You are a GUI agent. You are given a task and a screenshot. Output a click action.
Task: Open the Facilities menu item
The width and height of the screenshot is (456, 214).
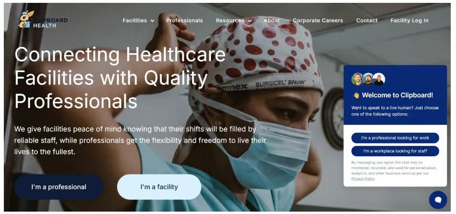pos(135,21)
